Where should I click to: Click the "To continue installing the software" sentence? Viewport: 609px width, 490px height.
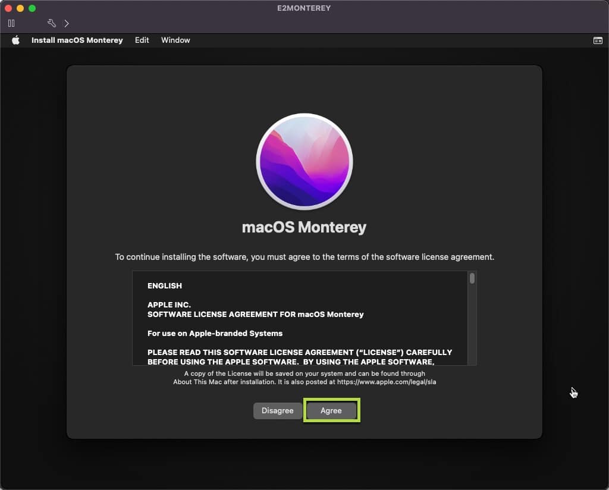(x=304, y=257)
